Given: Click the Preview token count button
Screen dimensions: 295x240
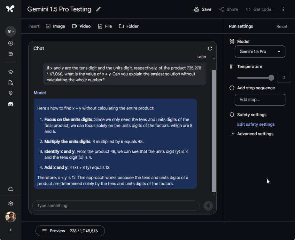Looking at the screenshot, I should click(70, 231).
